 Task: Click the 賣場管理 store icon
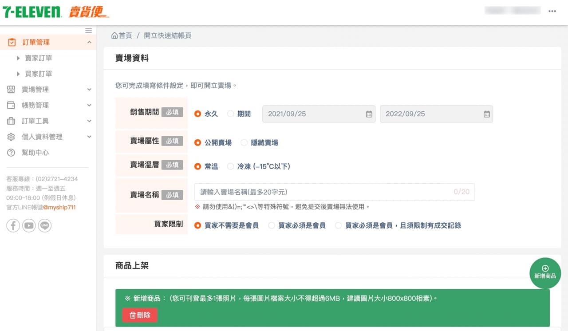coord(11,90)
